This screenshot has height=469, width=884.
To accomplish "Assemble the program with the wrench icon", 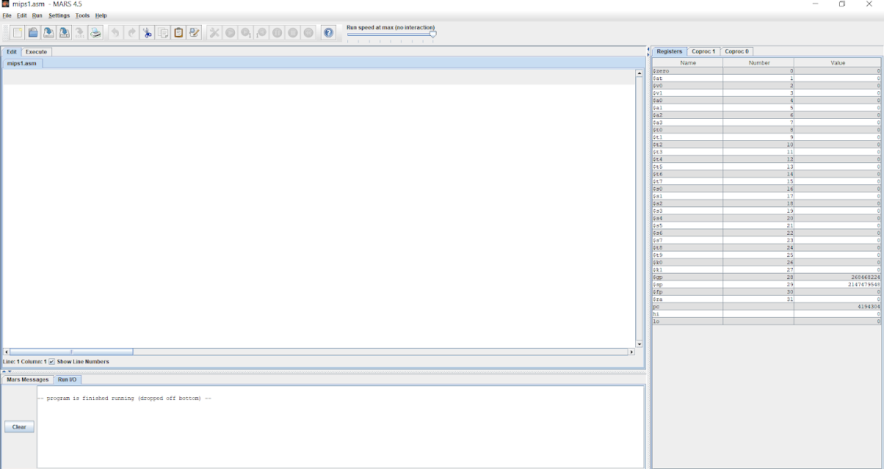I will tap(214, 32).
